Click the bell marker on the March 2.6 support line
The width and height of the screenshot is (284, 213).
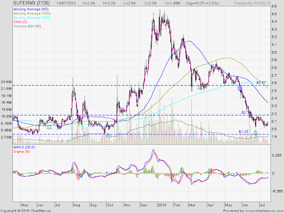(x=200, y=87)
